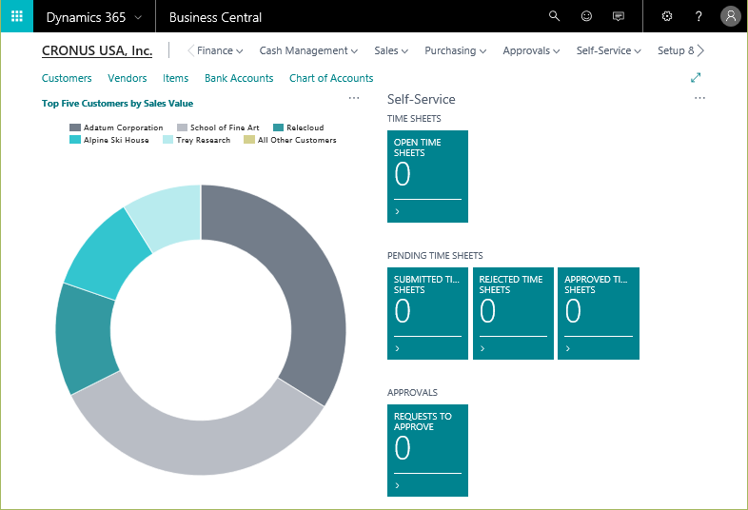
Task: Click the Adatum Corporation legend swatch
Action: click(75, 127)
